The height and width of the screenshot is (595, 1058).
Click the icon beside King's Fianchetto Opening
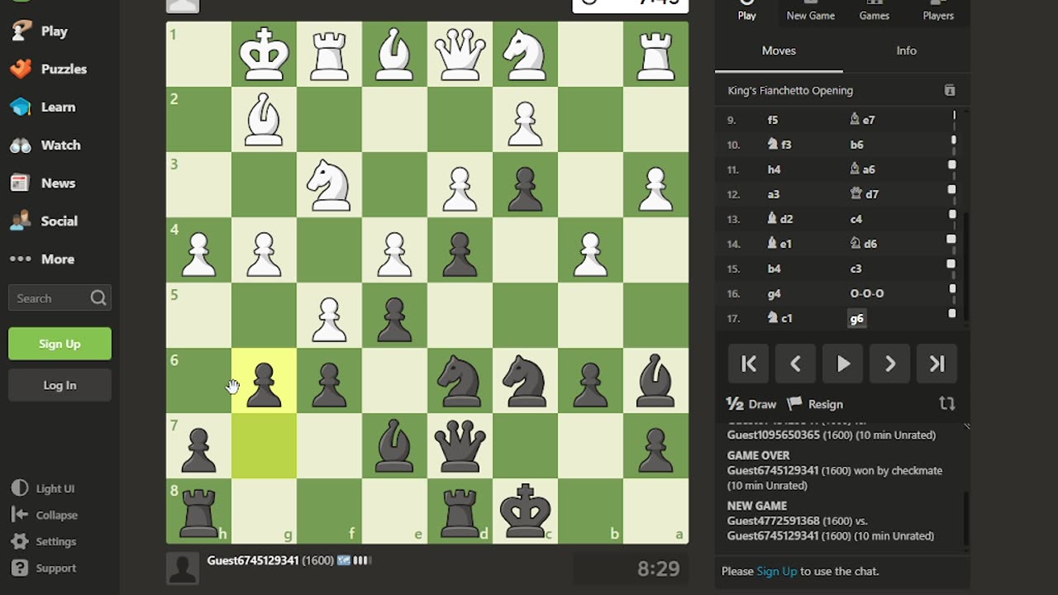(x=950, y=90)
